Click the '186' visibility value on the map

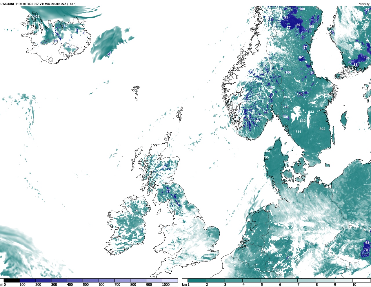click(x=285, y=117)
